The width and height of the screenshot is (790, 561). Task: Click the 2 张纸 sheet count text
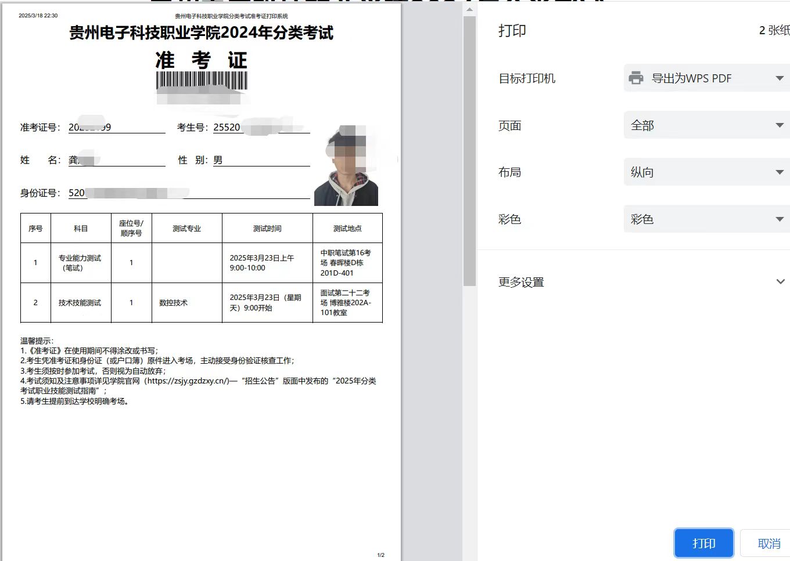click(774, 31)
